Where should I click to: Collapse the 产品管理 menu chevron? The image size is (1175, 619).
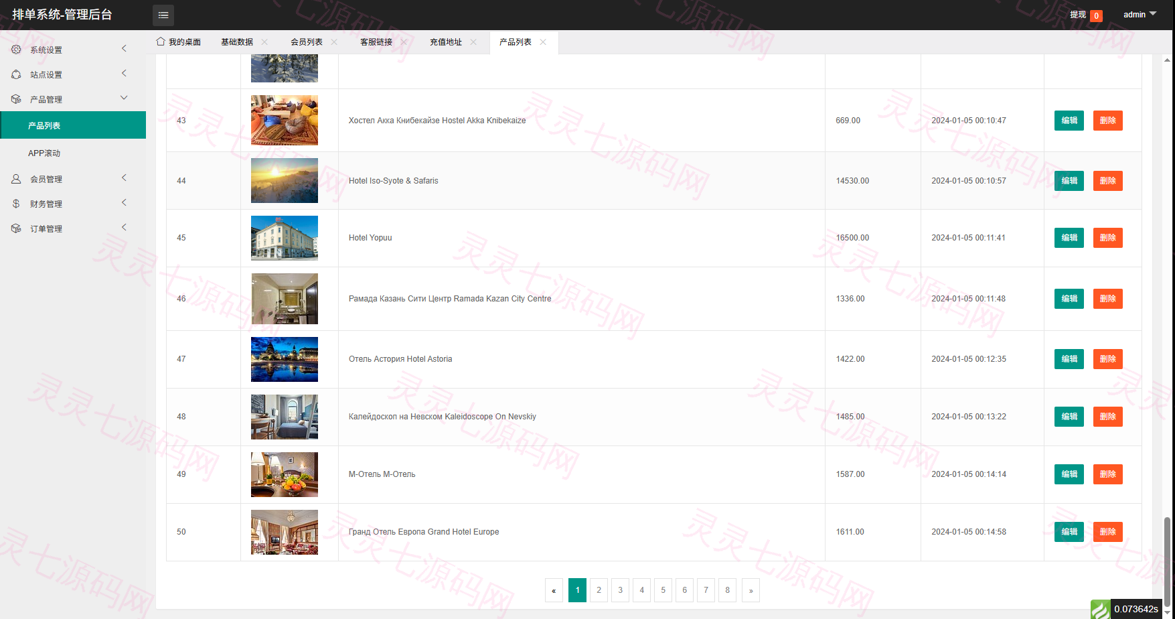tap(124, 98)
